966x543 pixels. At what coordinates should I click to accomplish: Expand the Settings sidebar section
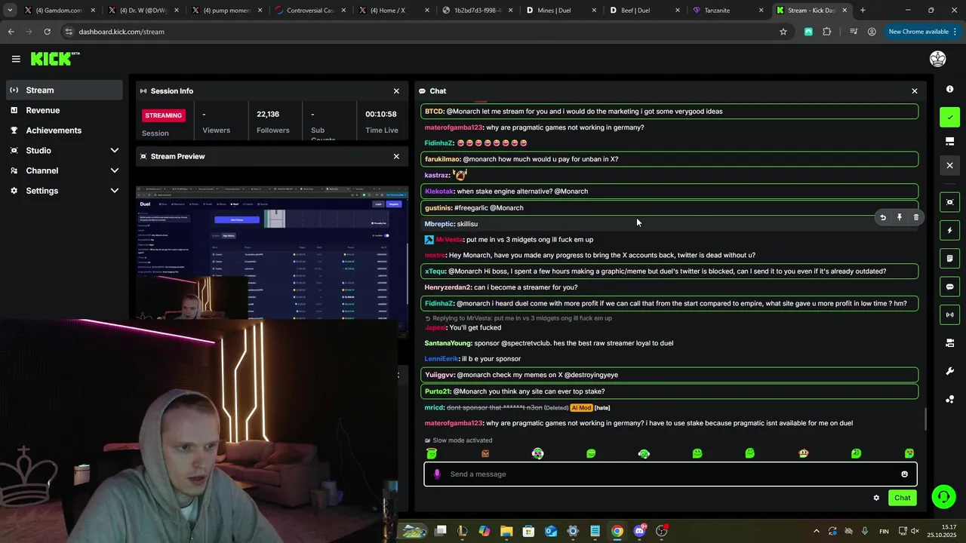tap(115, 191)
